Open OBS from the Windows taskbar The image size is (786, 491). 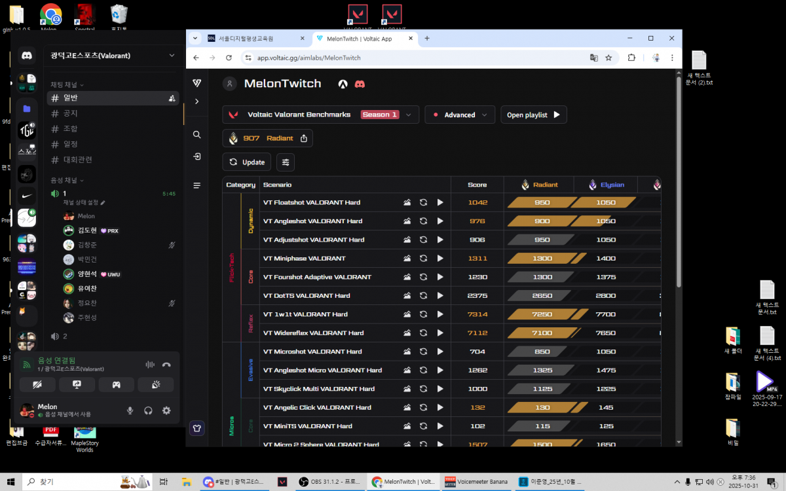coord(326,482)
